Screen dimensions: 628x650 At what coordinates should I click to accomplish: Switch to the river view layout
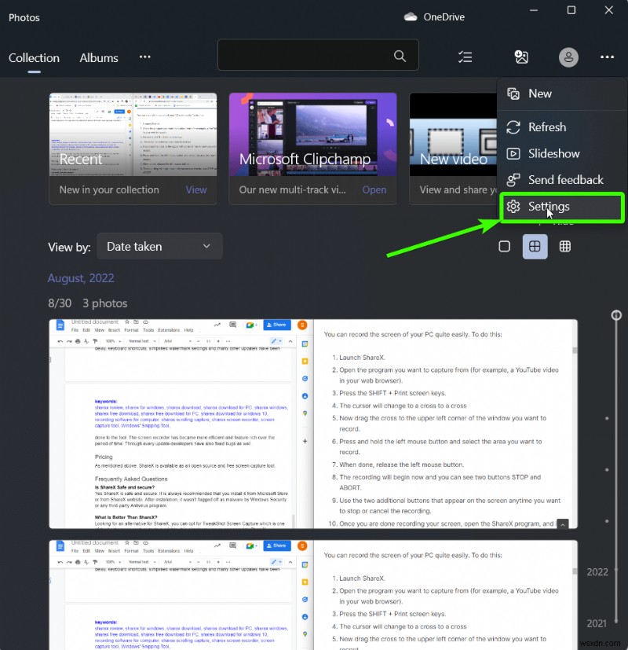535,246
